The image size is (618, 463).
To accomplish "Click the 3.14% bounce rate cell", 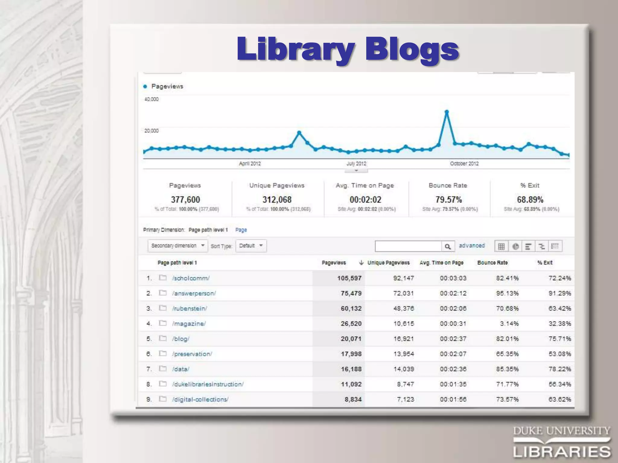I will [x=509, y=323].
